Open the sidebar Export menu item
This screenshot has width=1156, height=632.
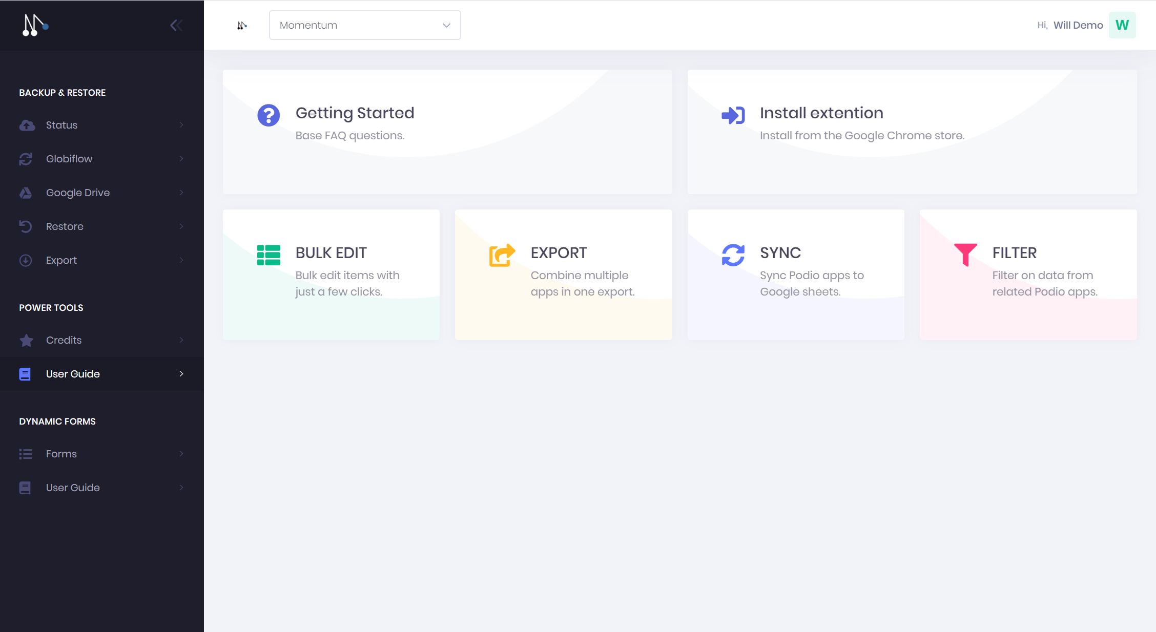(61, 260)
